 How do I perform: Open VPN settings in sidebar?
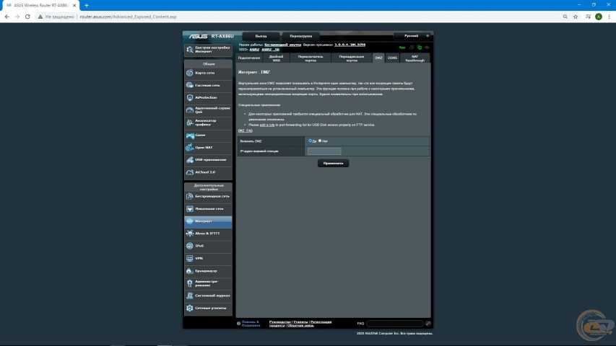(208, 259)
